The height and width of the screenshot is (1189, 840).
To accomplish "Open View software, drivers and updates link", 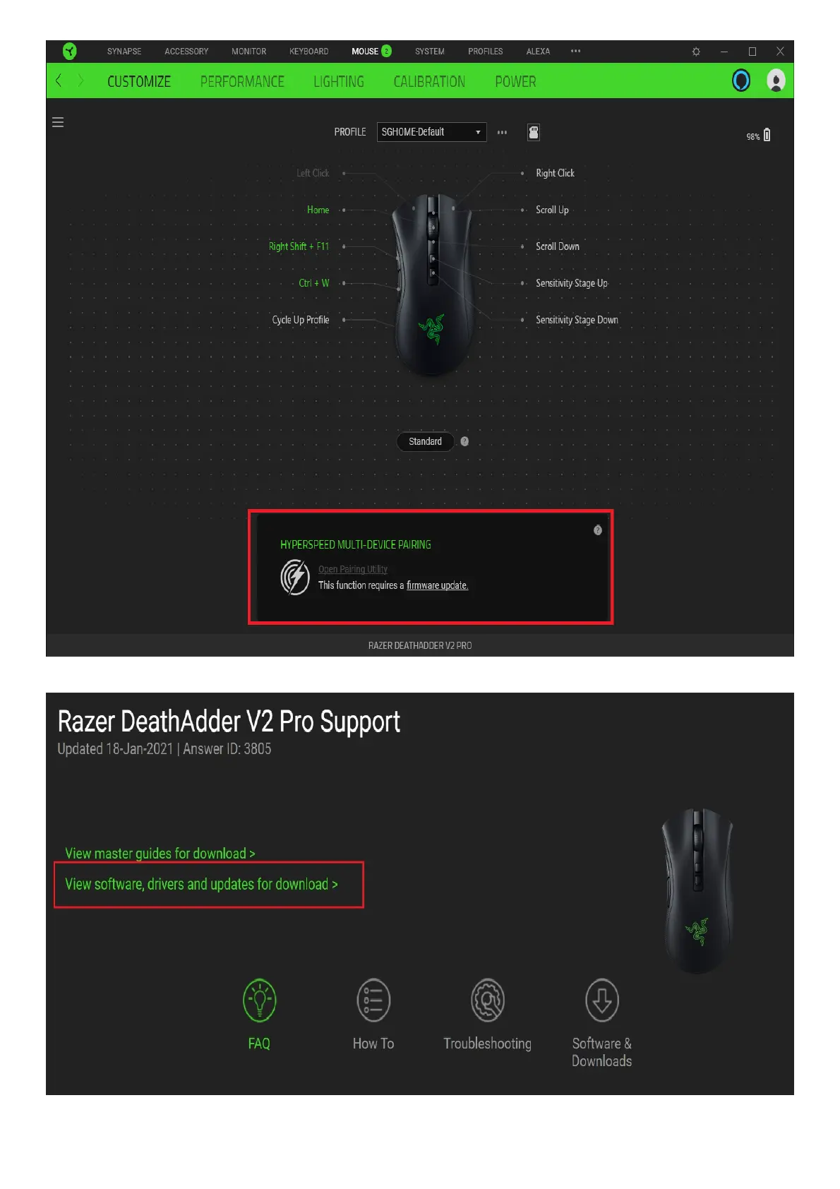I will (201, 884).
